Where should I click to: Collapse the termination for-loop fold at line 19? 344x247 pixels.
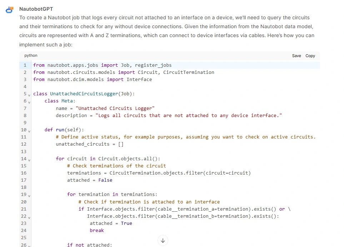point(29,196)
